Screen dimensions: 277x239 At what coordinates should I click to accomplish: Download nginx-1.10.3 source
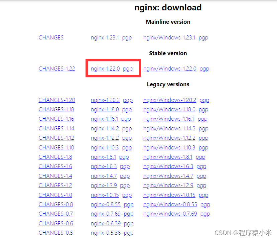tap(105, 148)
